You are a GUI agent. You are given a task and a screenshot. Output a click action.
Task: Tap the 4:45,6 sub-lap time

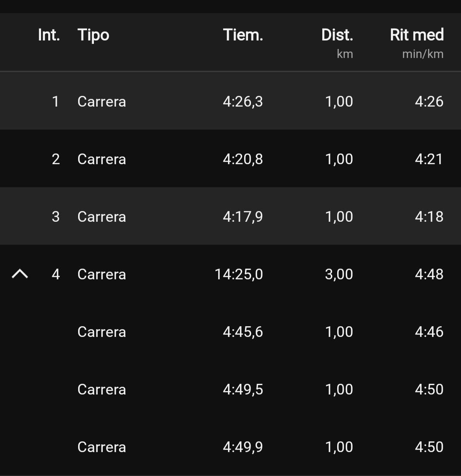tap(243, 332)
